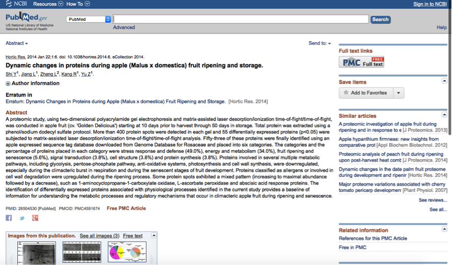Click See reviews... link
Image resolution: width=452 pixels, height=265 pixels.
pos(433,200)
